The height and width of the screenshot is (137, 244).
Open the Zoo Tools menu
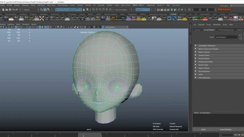(x=176, y=5)
